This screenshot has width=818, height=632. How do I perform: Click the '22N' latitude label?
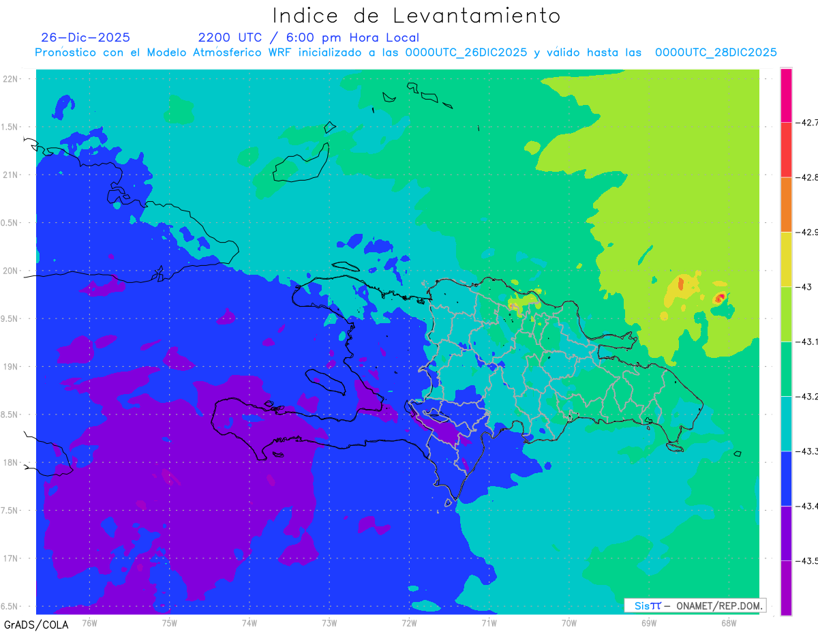[x=11, y=79]
